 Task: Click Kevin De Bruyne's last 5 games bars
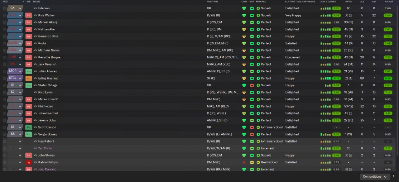(x=325, y=57)
